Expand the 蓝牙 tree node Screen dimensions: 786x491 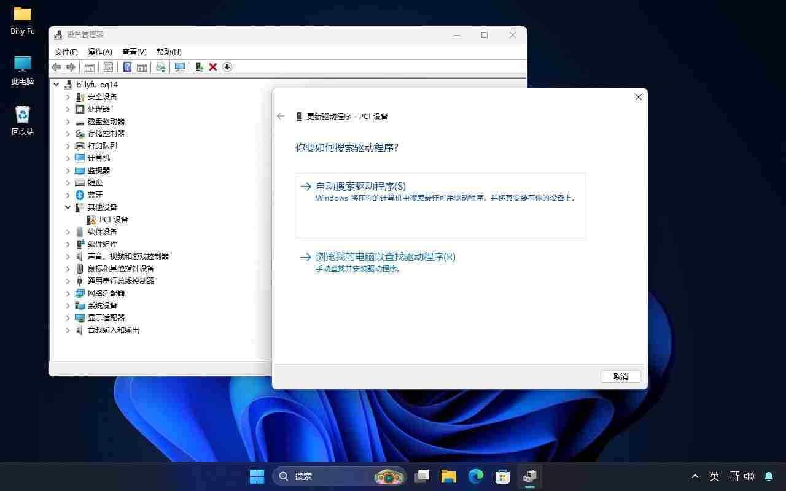click(x=68, y=195)
